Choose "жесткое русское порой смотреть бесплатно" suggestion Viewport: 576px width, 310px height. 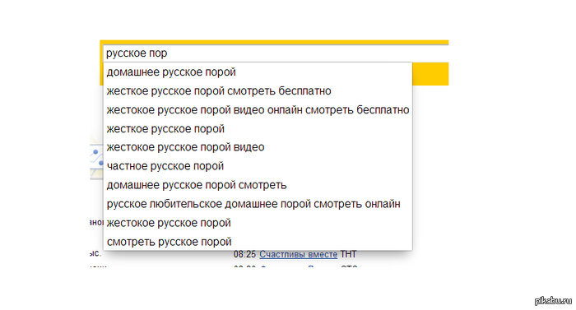[x=258, y=90]
